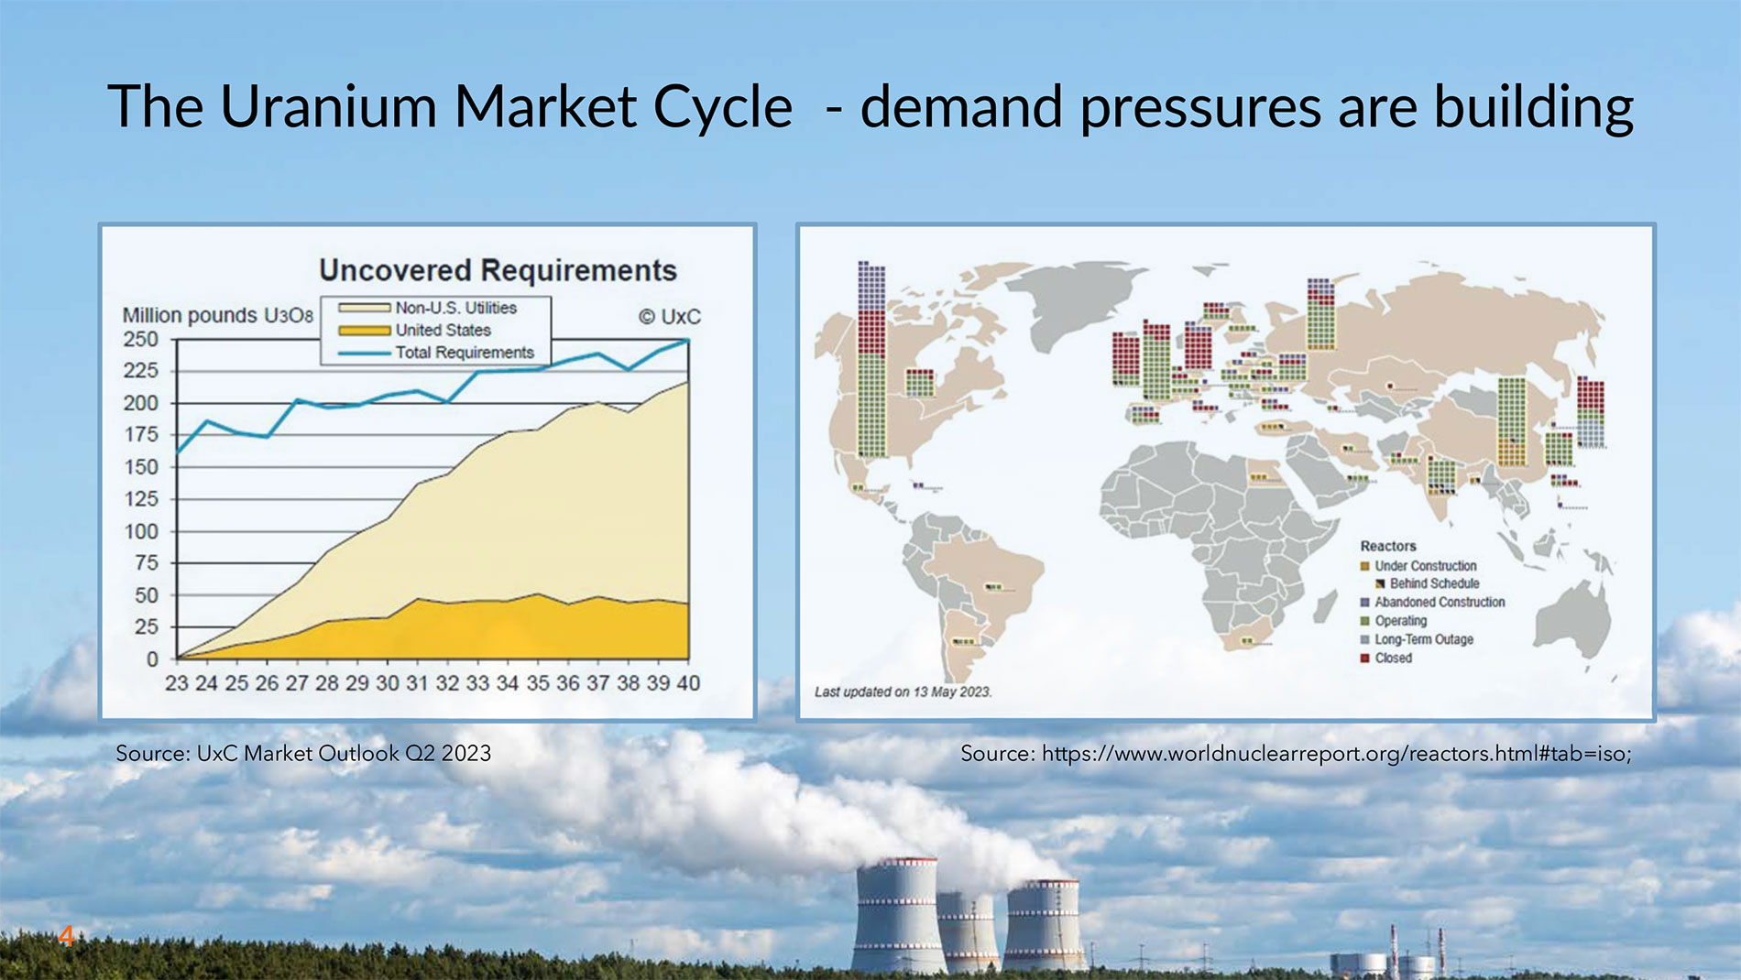Click the United States legend swatch
1741x980 pixels.
click(x=364, y=331)
